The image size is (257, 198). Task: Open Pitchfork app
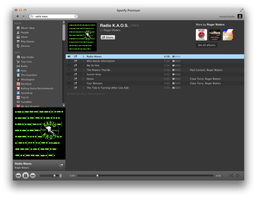click(x=24, y=84)
